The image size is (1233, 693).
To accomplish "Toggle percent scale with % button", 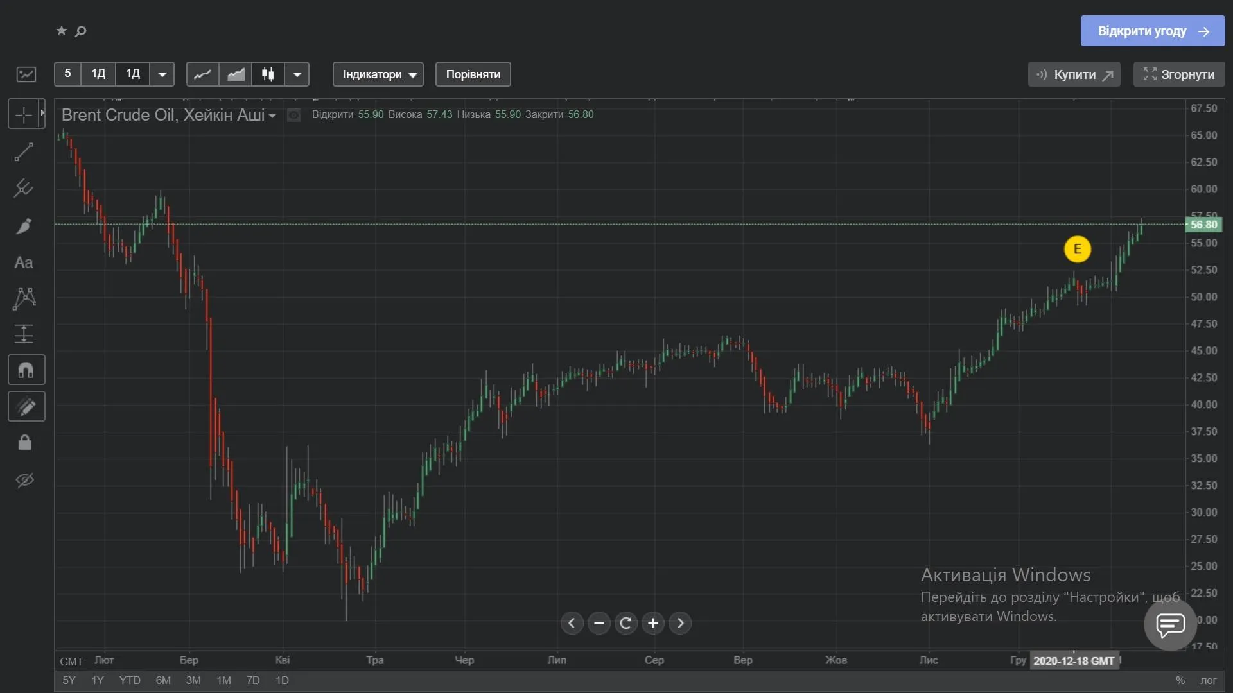I will tap(1180, 680).
